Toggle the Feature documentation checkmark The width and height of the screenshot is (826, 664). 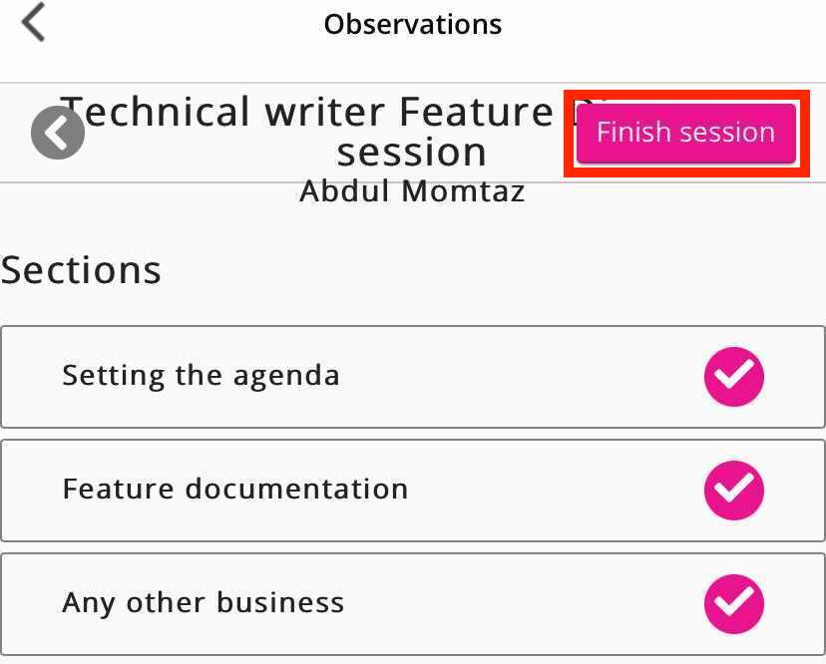coord(734,490)
